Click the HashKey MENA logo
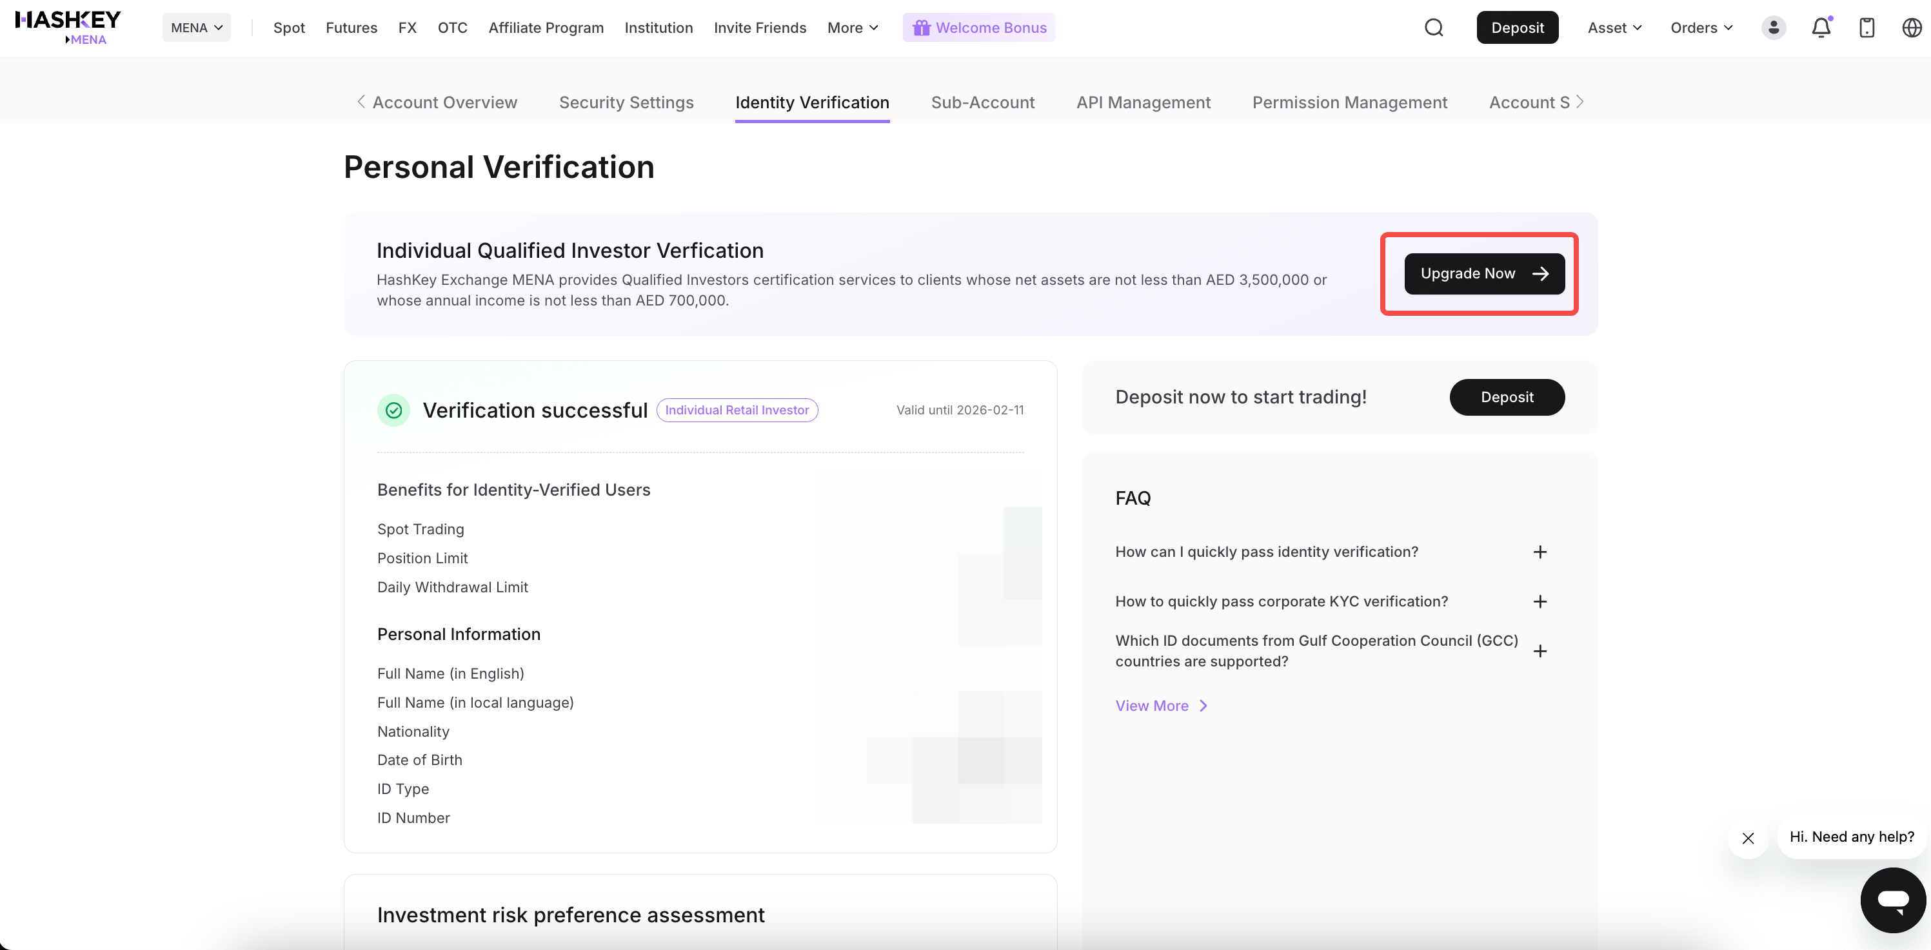The image size is (1931, 950). pyautogui.click(x=68, y=28)
